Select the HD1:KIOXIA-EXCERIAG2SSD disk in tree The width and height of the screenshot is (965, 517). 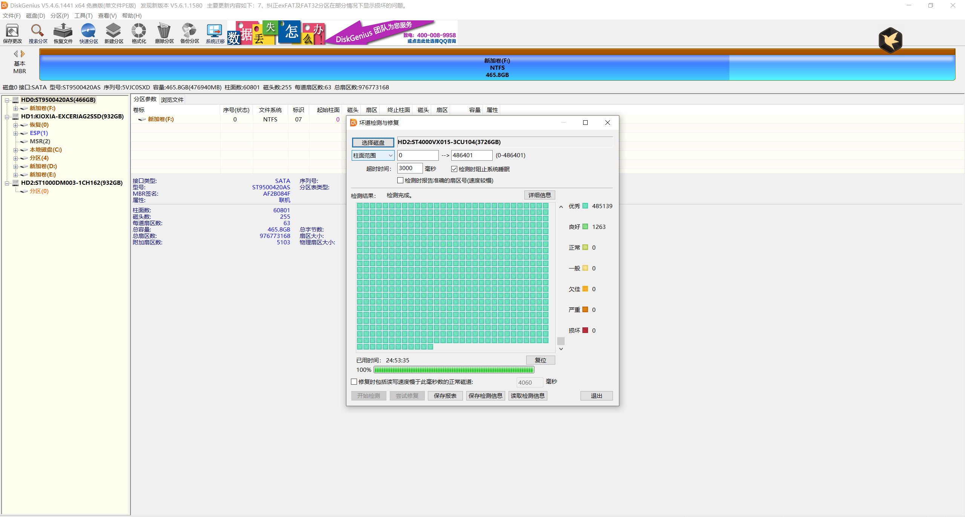(x=72, y=117)
